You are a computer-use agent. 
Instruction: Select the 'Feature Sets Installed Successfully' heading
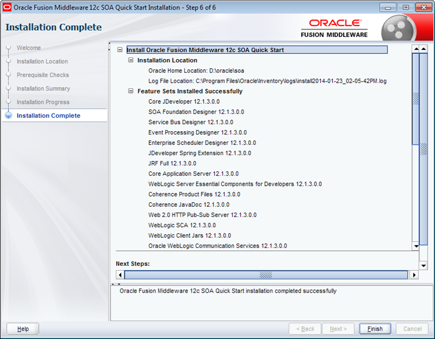[x=190, y=91]
